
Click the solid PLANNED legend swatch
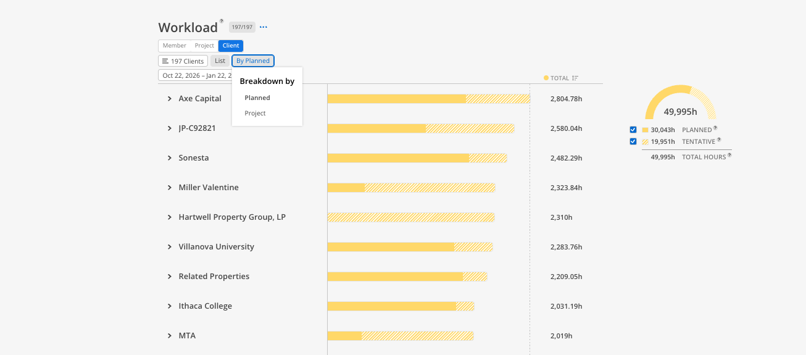[x=646, y=130]
